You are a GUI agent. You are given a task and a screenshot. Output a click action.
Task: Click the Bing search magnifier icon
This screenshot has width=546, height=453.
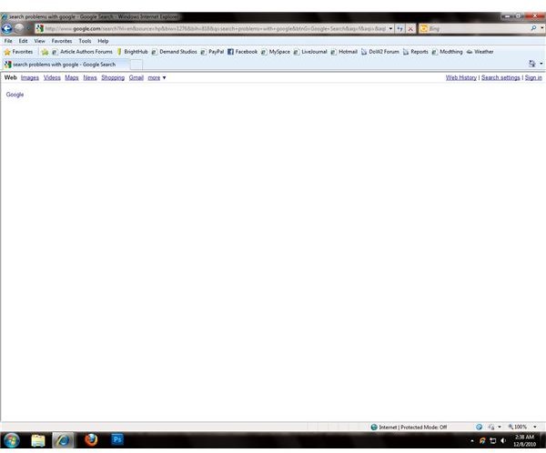(534, 28)
